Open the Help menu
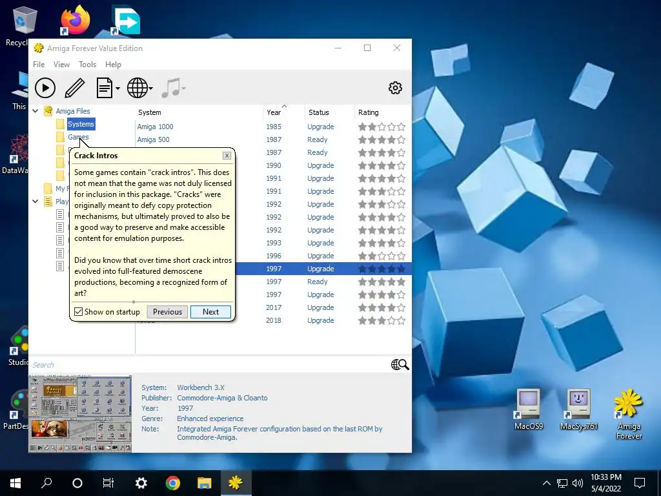The width and height of the screenshot is (661, 496). tap(113, 64)
